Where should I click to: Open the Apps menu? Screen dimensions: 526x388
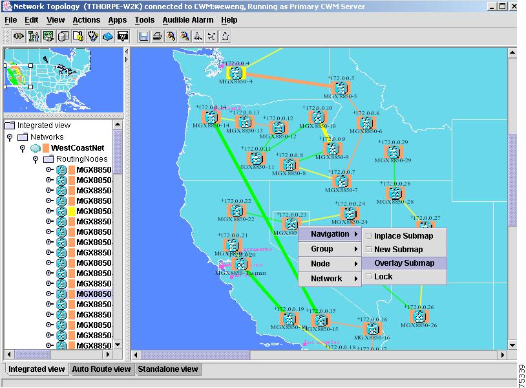click(x=118, y=20)
